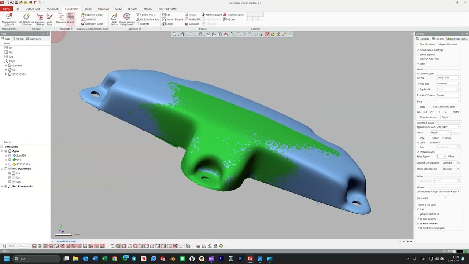The height and width of the screenshot is (264, 469).
Task: Click Şeklini Boz tool
Action: pos(89,19)
